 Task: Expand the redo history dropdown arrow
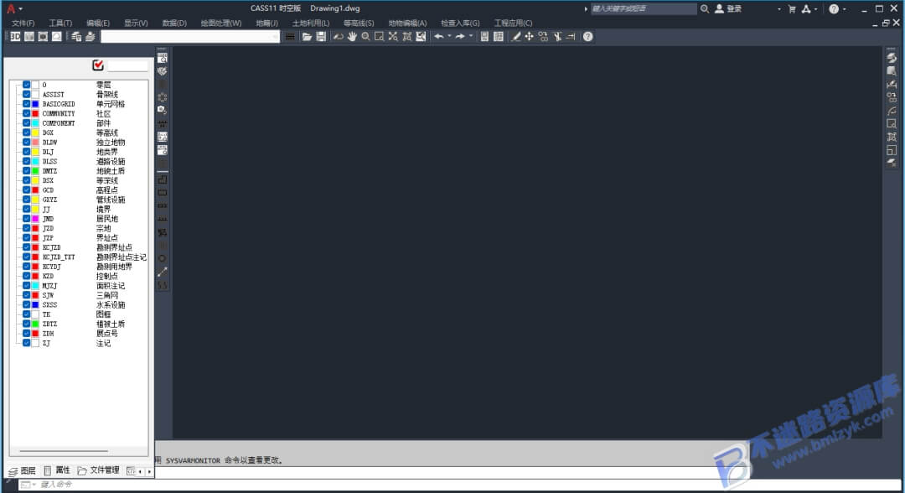(x=471, y=36)
